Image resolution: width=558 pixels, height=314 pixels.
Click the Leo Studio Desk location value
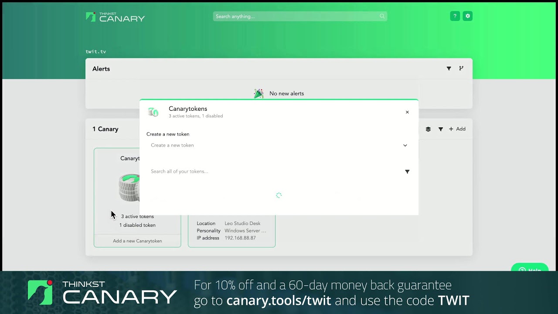[242, 223]
